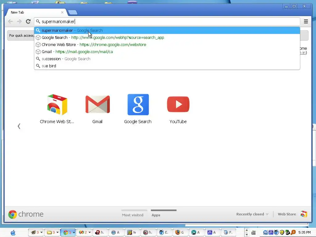The image size is (316, 237).
Task: Switch to the red 'h.' taskbar window
Action: [100, 232]
